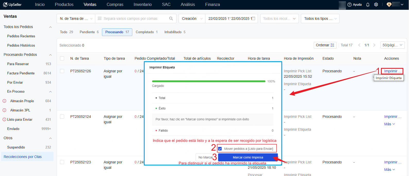Image resolution: width=409 pixels, height=176 pixels.
Task: Click the warning icon beside Almacén Propio
Action: pos(4,101)
